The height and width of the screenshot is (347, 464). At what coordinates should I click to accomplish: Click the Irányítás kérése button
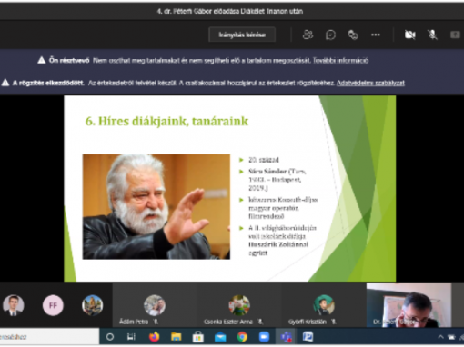pos(242,35)
